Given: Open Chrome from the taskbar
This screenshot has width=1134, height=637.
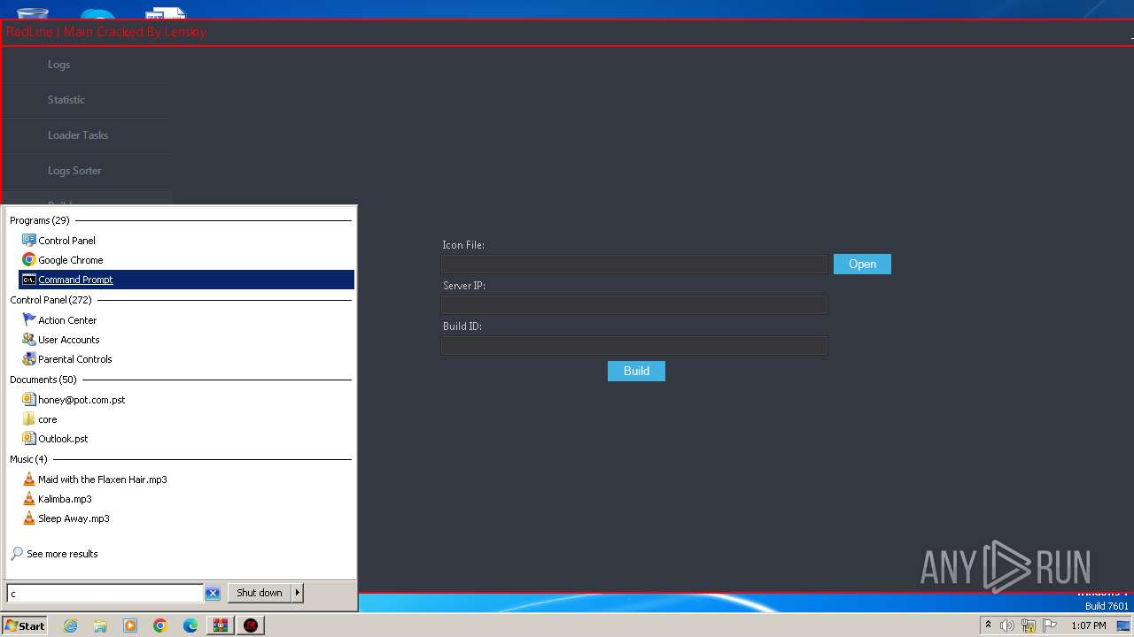Looking at the screenshot, I should pos(160,625).
